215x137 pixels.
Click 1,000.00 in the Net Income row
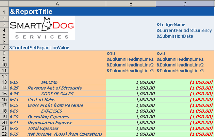(131, 134)
